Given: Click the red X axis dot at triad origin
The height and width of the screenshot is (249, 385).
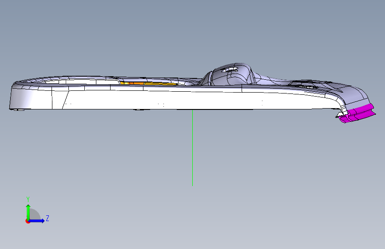Looking at the screenshot, I should [28, 221].
